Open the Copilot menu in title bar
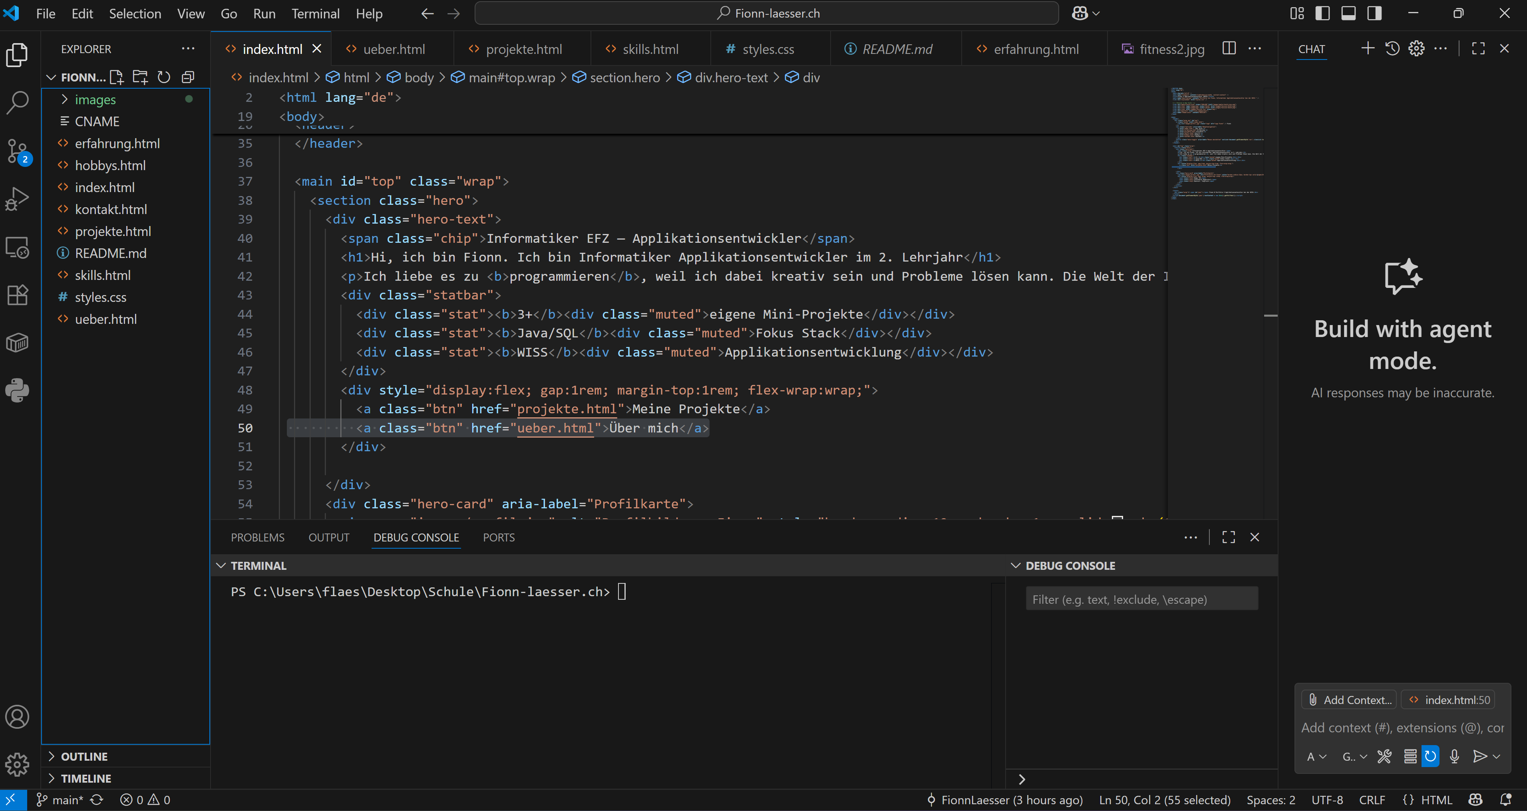Image resolution: width=1527 pixels, height=811 pixels. click(x=1086, y=14)
